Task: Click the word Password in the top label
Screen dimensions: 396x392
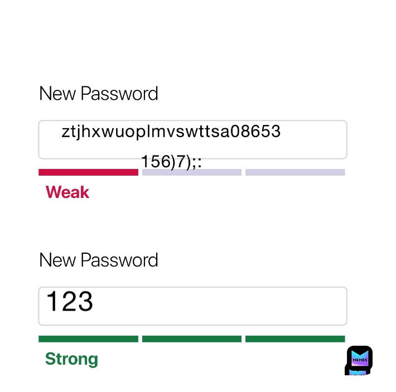Action: coord(119,94)
